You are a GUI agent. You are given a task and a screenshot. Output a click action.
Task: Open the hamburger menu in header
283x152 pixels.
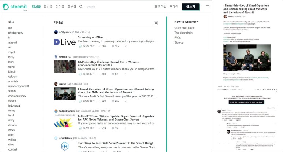point(208,7)
